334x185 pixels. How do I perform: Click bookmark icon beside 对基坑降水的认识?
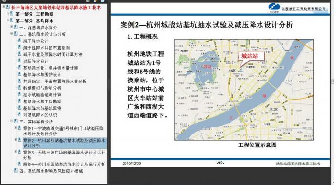20,114
